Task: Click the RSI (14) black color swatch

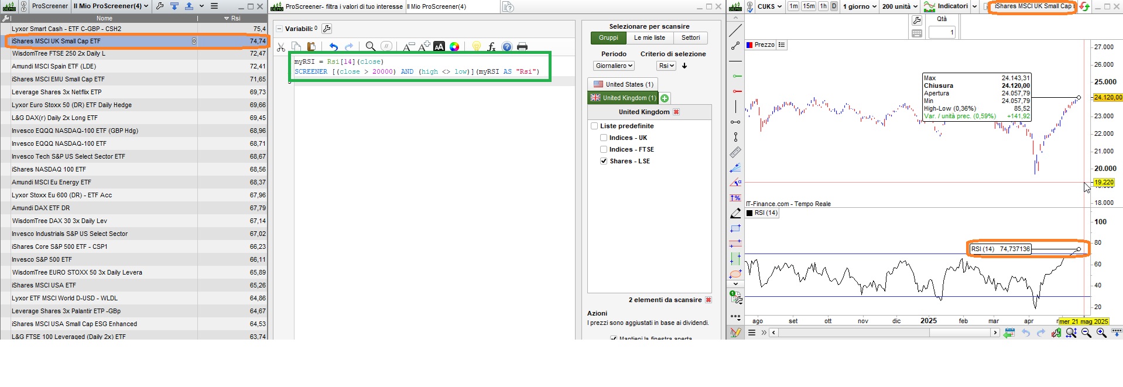Action: coord(749,213)
